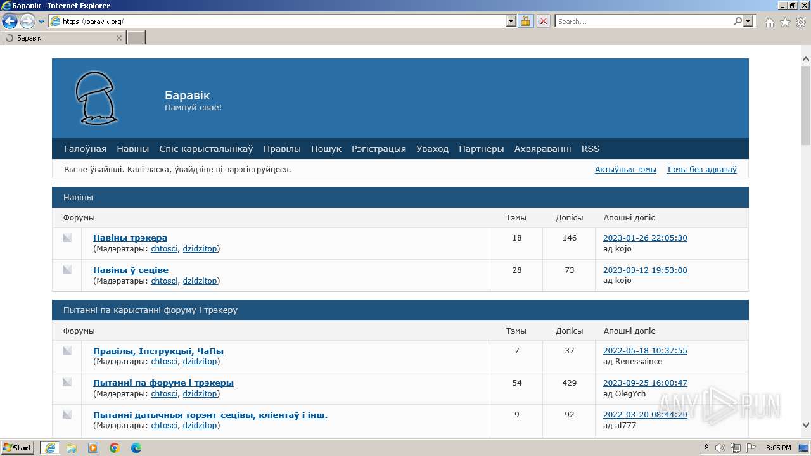The image size is (811, 456).
Task: Click the page scrollbar down arrow
Action: click(x=806, y=425)
